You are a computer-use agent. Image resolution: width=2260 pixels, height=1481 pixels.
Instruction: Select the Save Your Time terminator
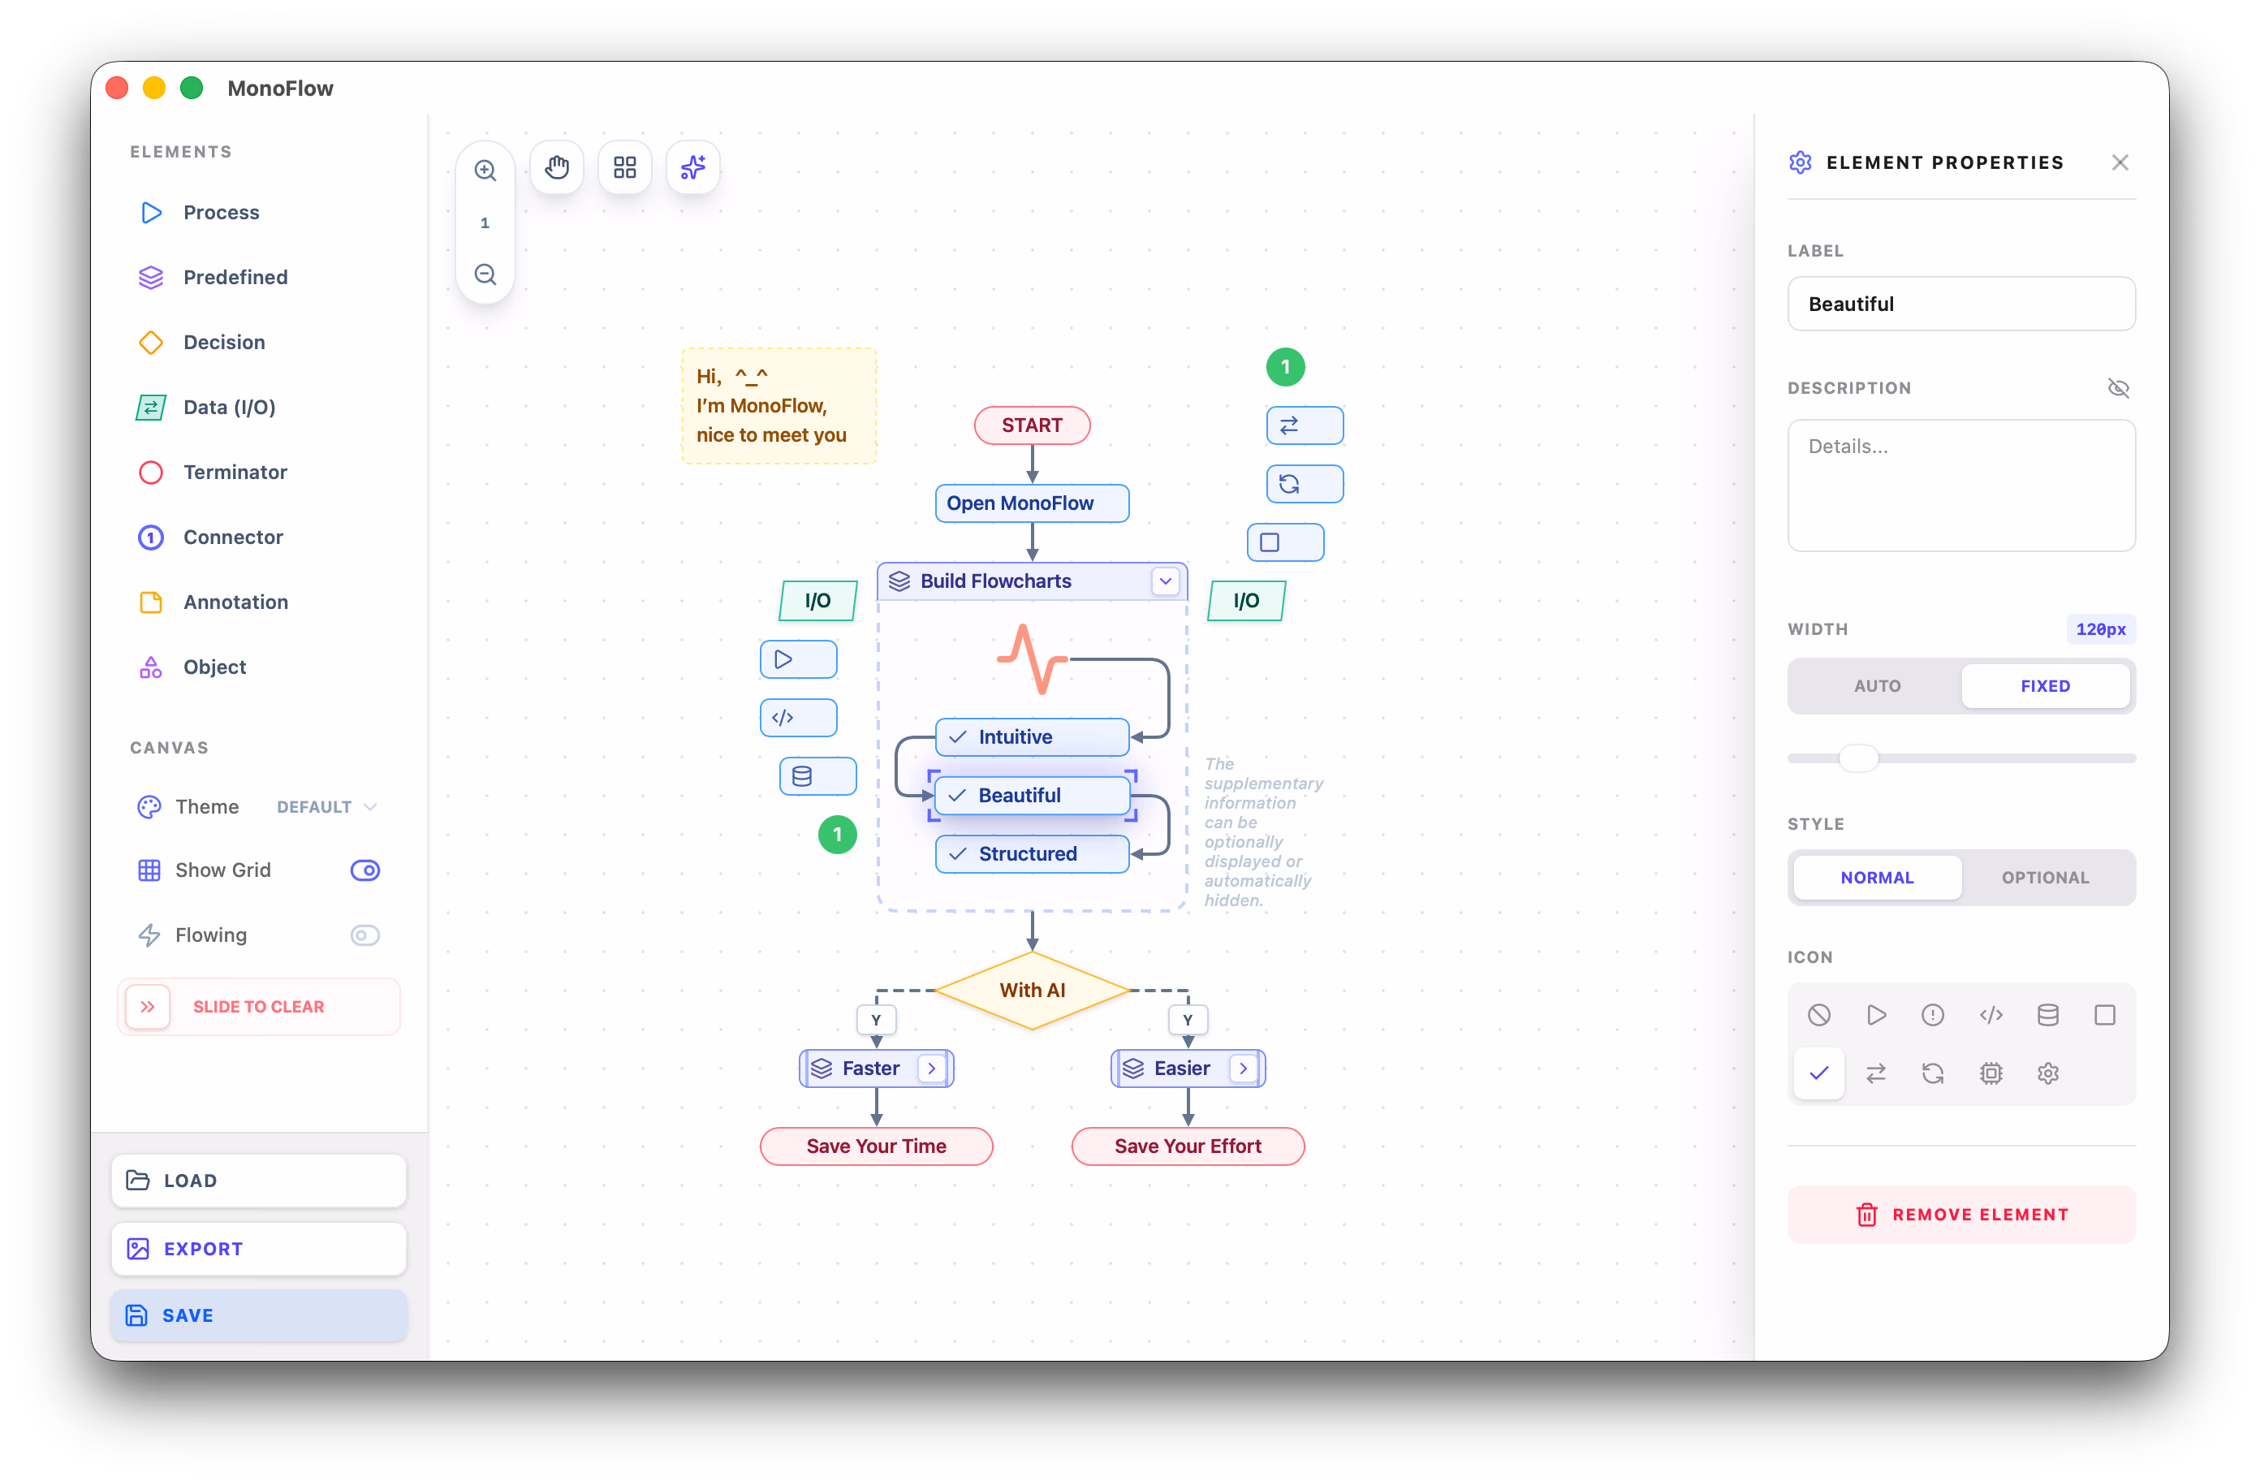click(877, 1146)
